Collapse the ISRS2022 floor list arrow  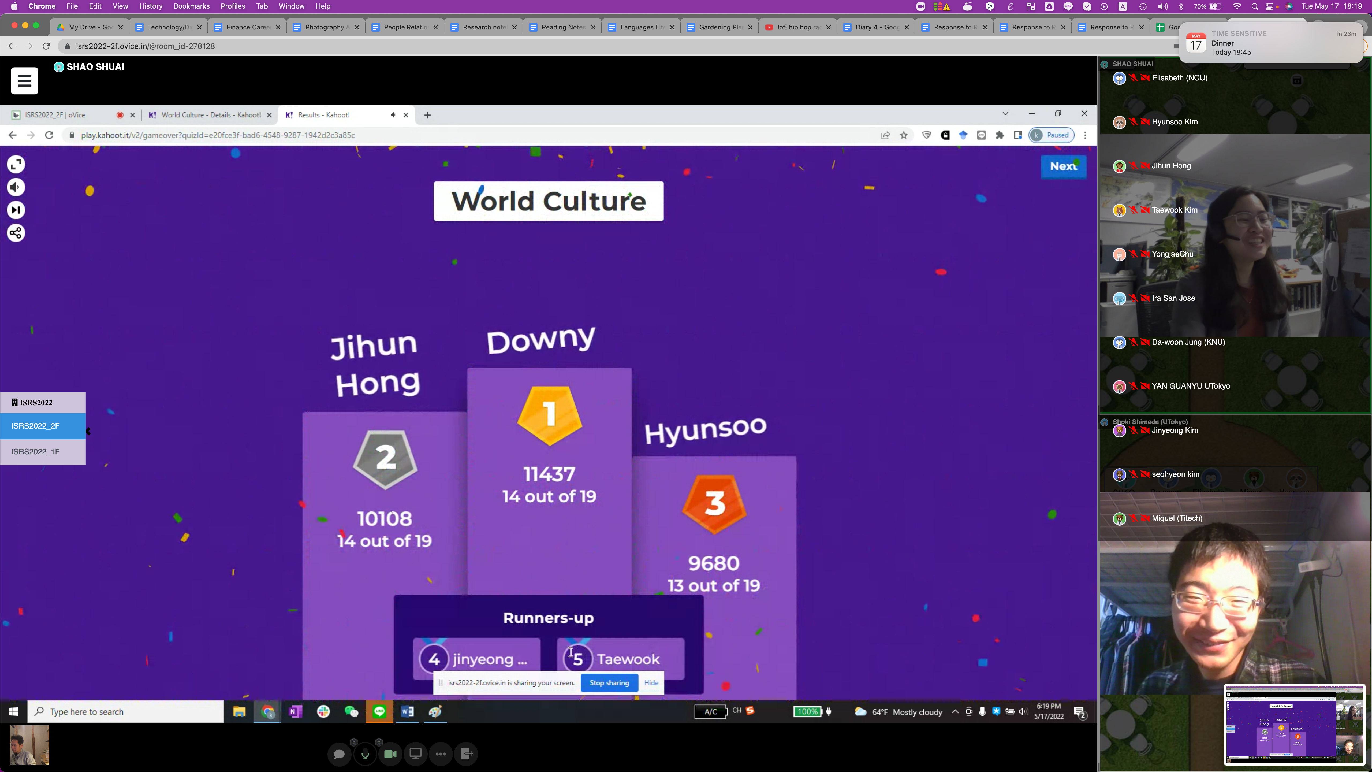click(88, 432)
